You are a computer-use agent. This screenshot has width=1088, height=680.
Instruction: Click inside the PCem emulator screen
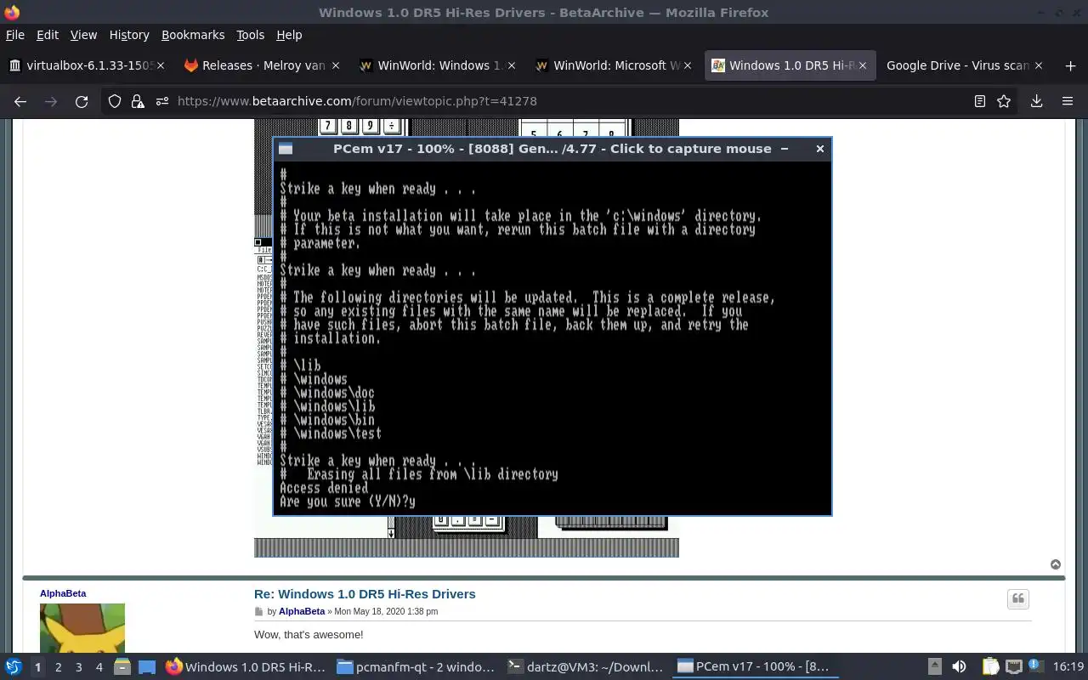[552, 337]
